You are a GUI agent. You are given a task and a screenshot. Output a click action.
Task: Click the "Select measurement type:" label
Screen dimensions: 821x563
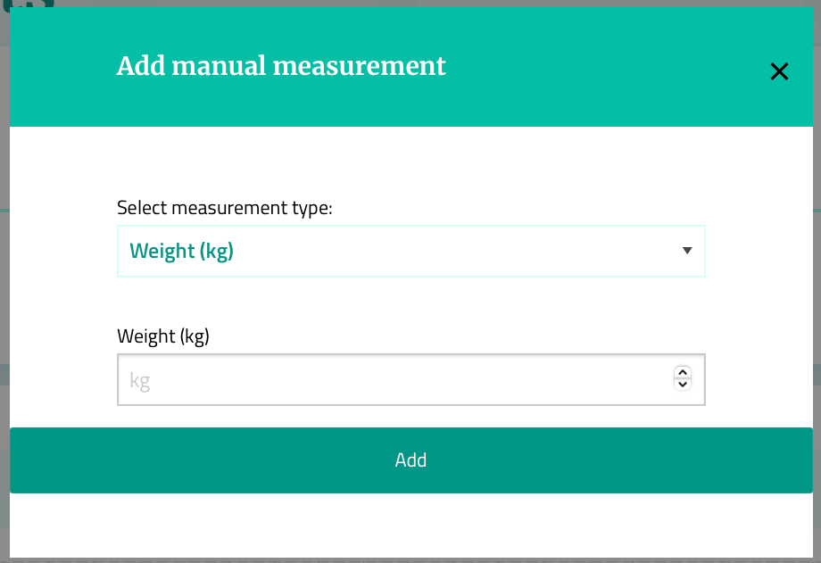pyautogui.click(x=224, y=208)
